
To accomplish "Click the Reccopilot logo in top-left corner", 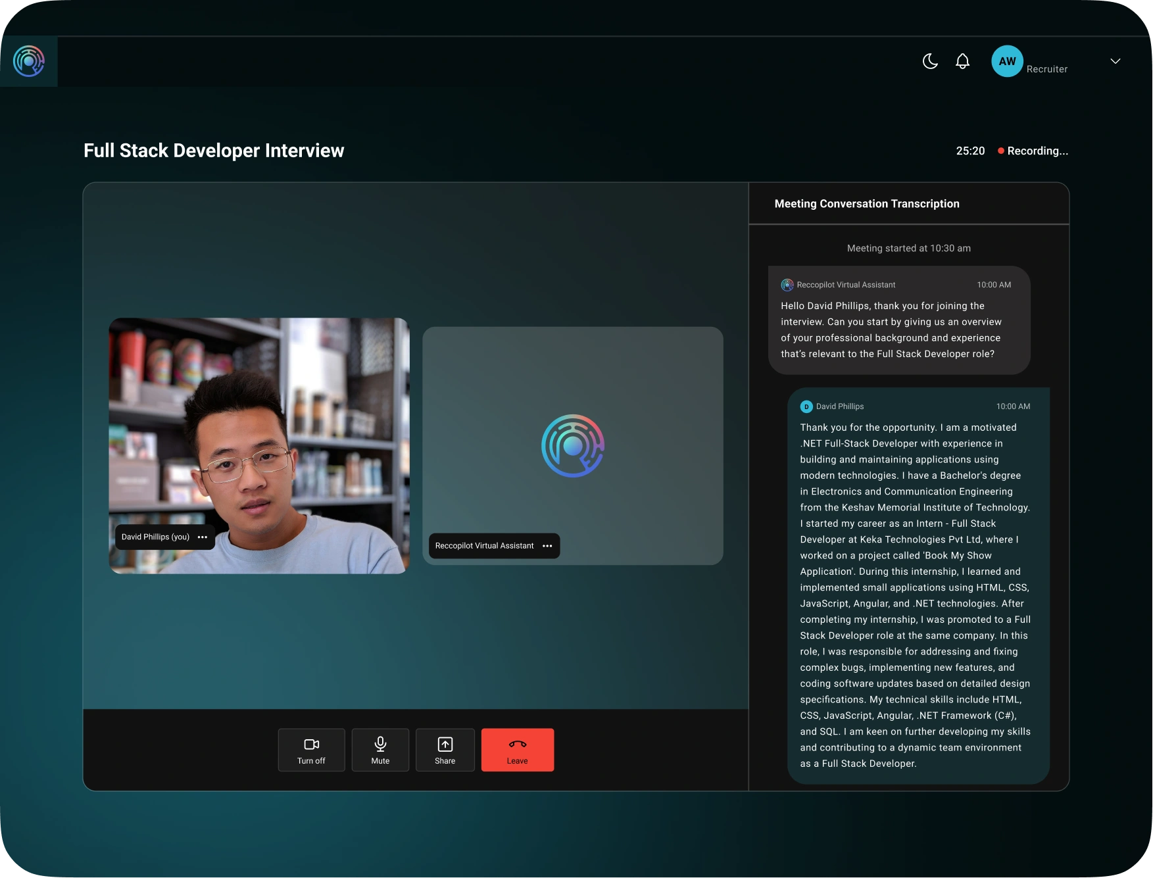I will coord(29,61).
